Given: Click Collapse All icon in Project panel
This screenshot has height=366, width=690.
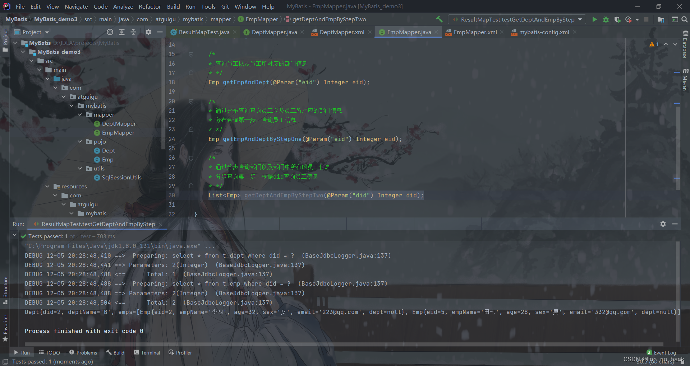Looking at the screenshot, I should tap(133, 32).
